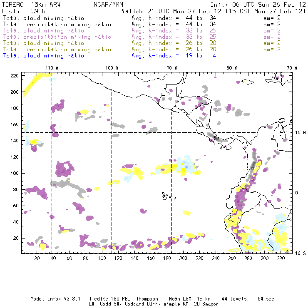Select the "64 sec" timestep text
308x308 pixels.
266,299
